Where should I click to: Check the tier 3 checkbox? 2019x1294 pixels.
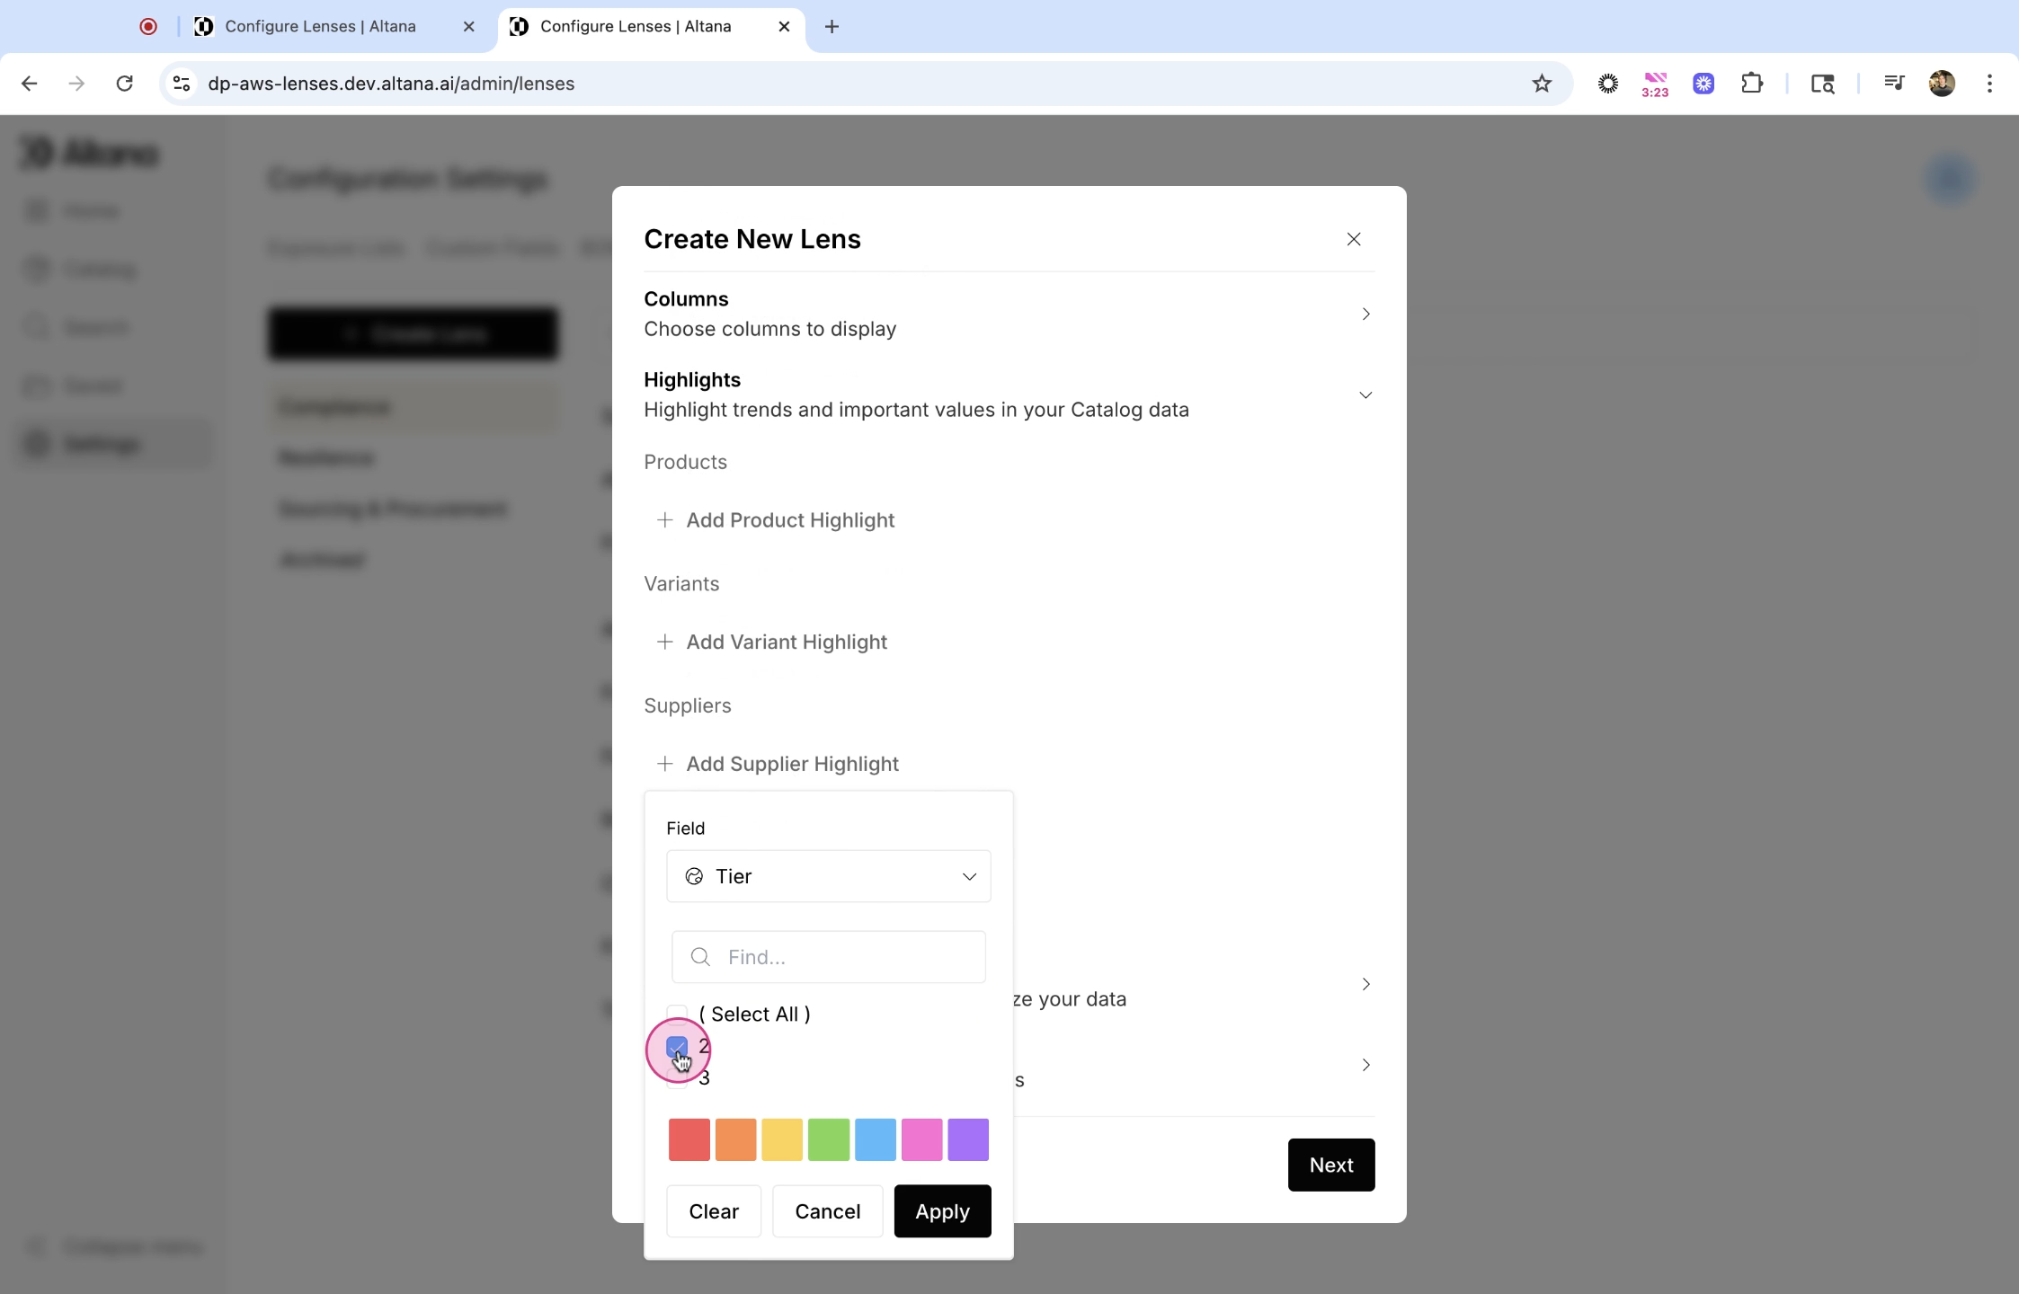(677, 1079)
